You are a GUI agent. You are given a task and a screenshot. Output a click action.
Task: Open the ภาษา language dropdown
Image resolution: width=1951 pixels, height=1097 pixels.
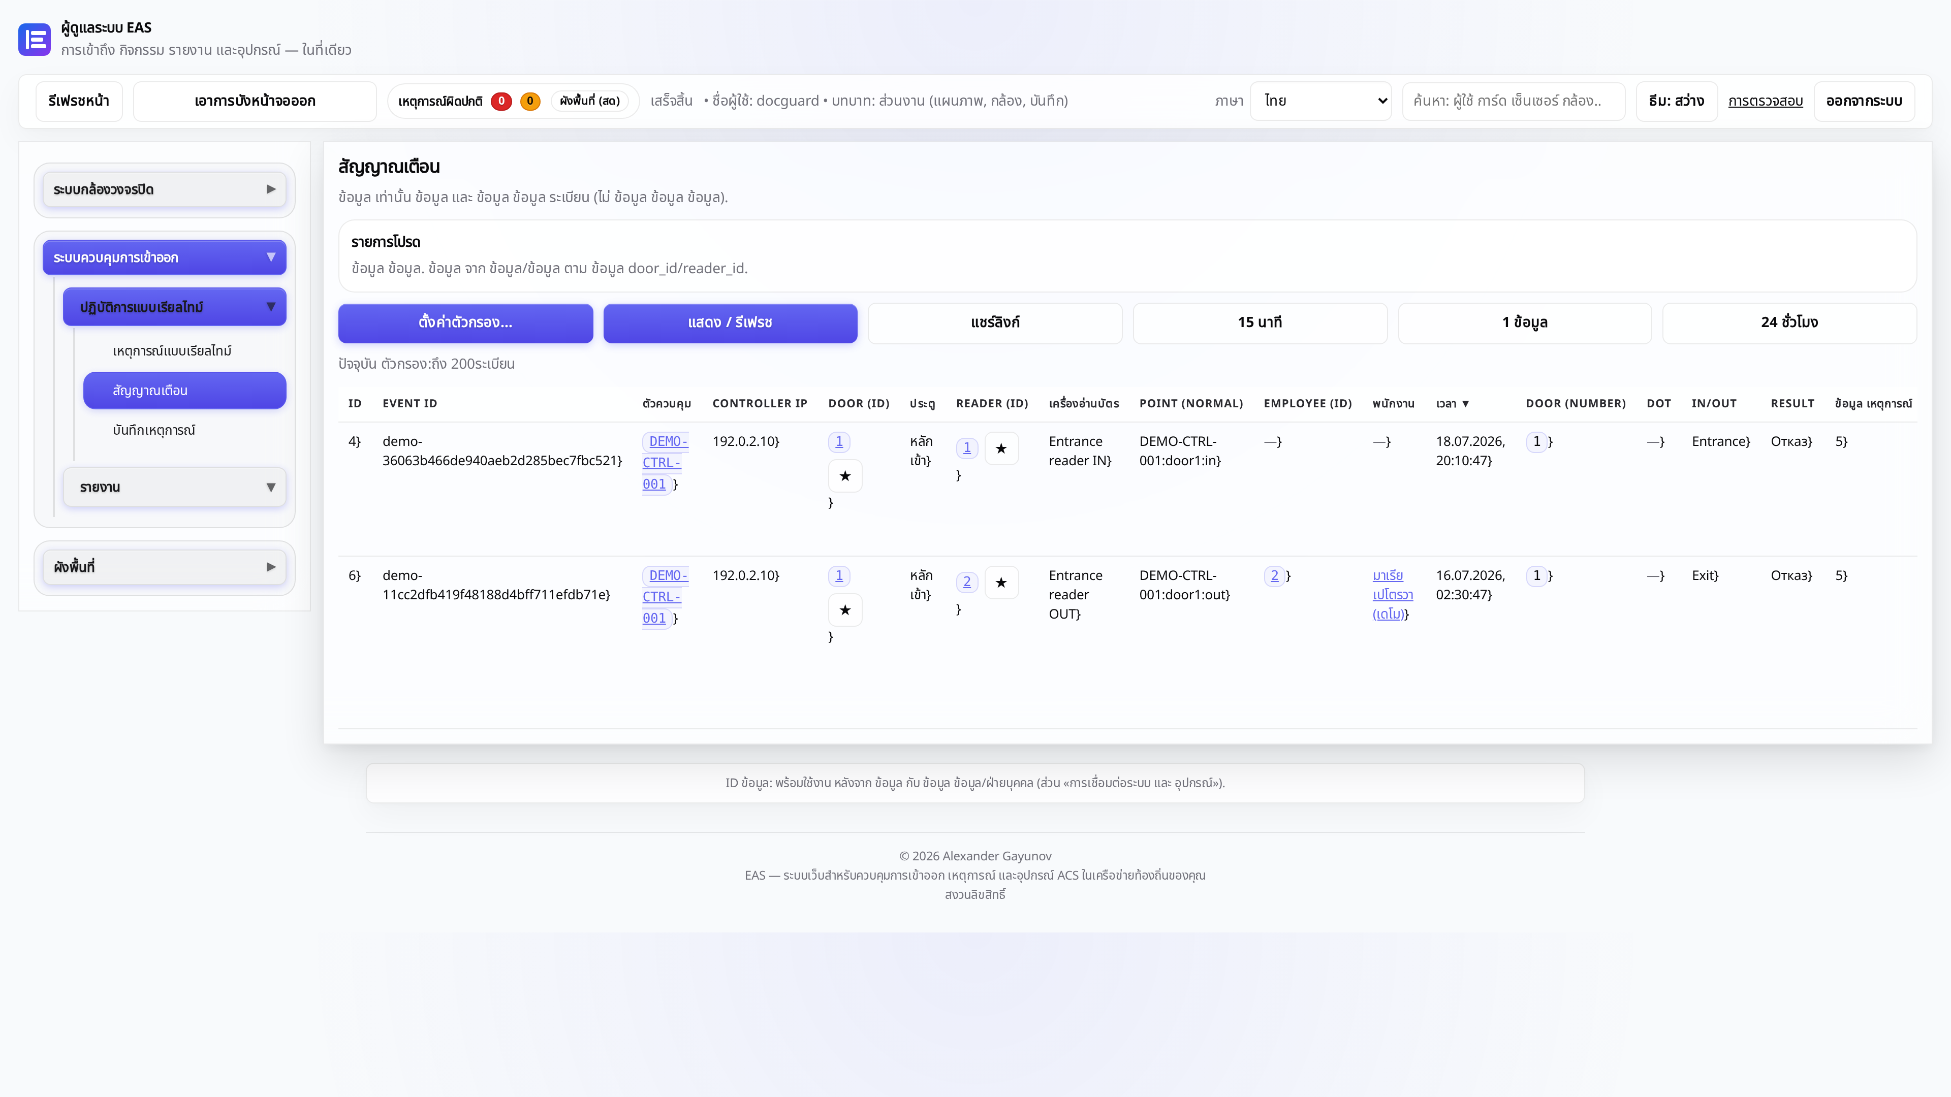[1320, 101]
